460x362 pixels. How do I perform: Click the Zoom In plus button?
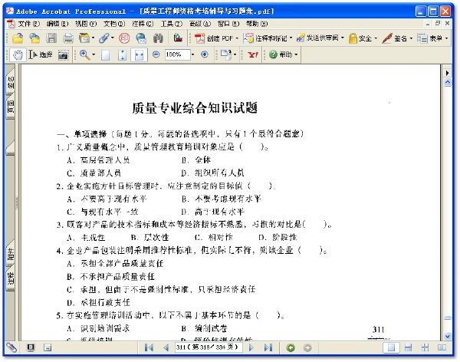pos(205,54)
